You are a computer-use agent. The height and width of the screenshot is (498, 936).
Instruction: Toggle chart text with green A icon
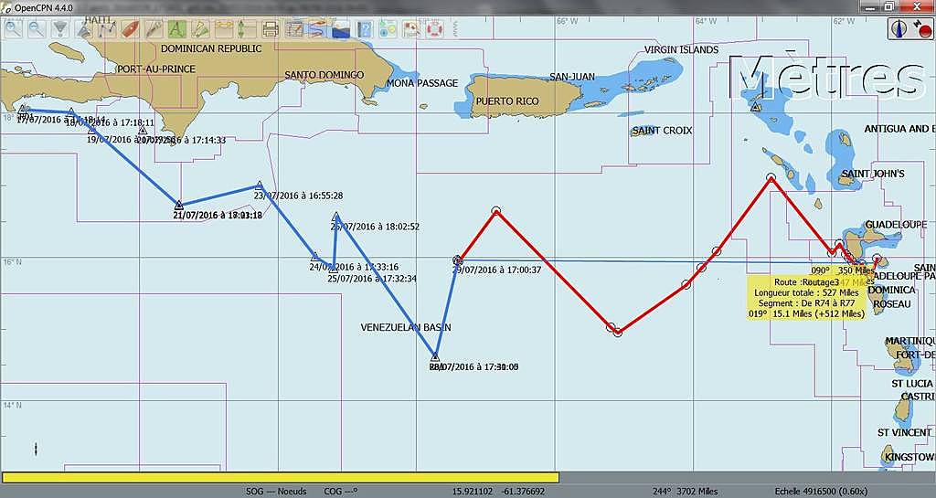[176, 28]
